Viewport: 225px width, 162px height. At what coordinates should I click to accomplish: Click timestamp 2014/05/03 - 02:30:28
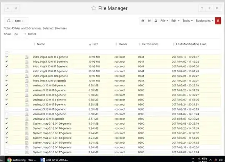pyautogui.click(x=185, y=119)
